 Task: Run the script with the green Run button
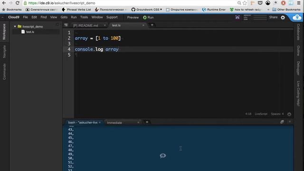pos(148,18)
